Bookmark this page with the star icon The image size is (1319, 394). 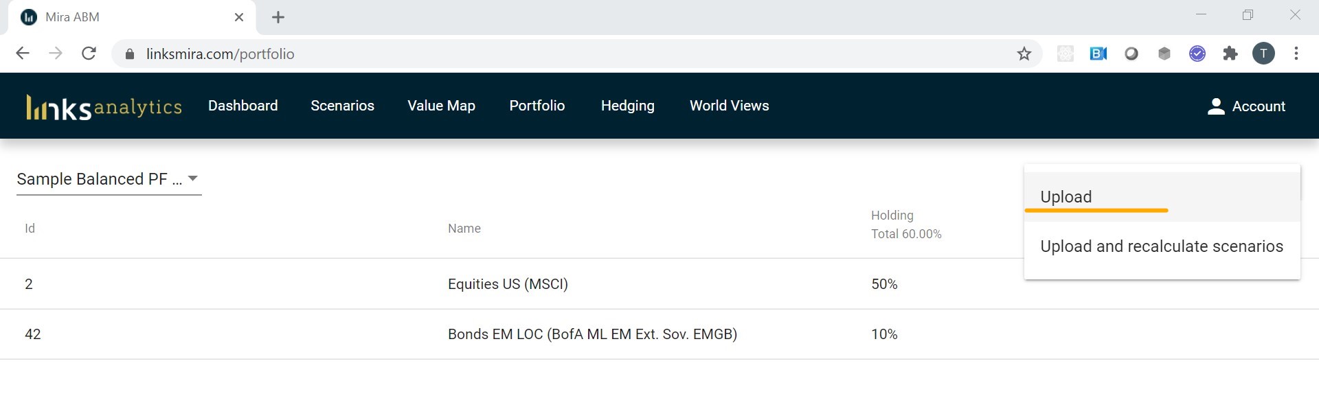click(1024, 54)
